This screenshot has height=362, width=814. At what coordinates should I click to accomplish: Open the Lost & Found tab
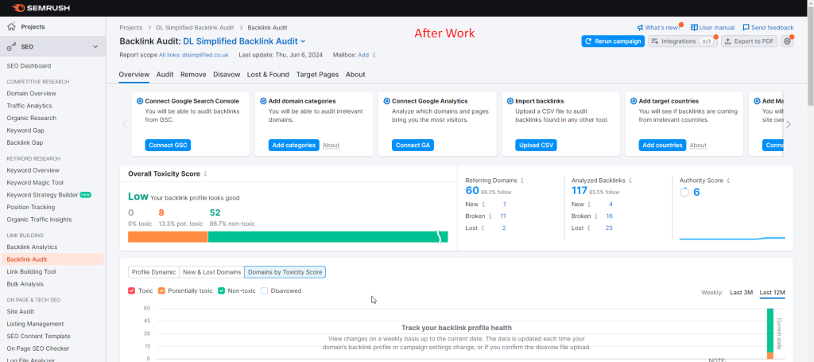coord(268,75)
